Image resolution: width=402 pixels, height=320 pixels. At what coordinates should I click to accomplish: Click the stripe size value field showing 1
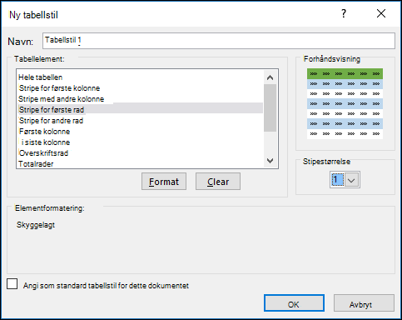(x=337, y=180)
